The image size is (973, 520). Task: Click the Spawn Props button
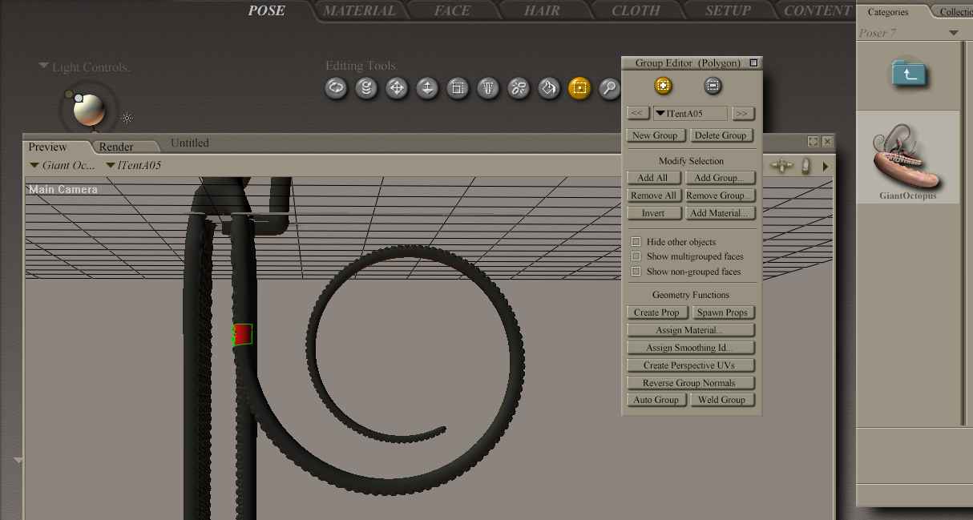point(722,312)
